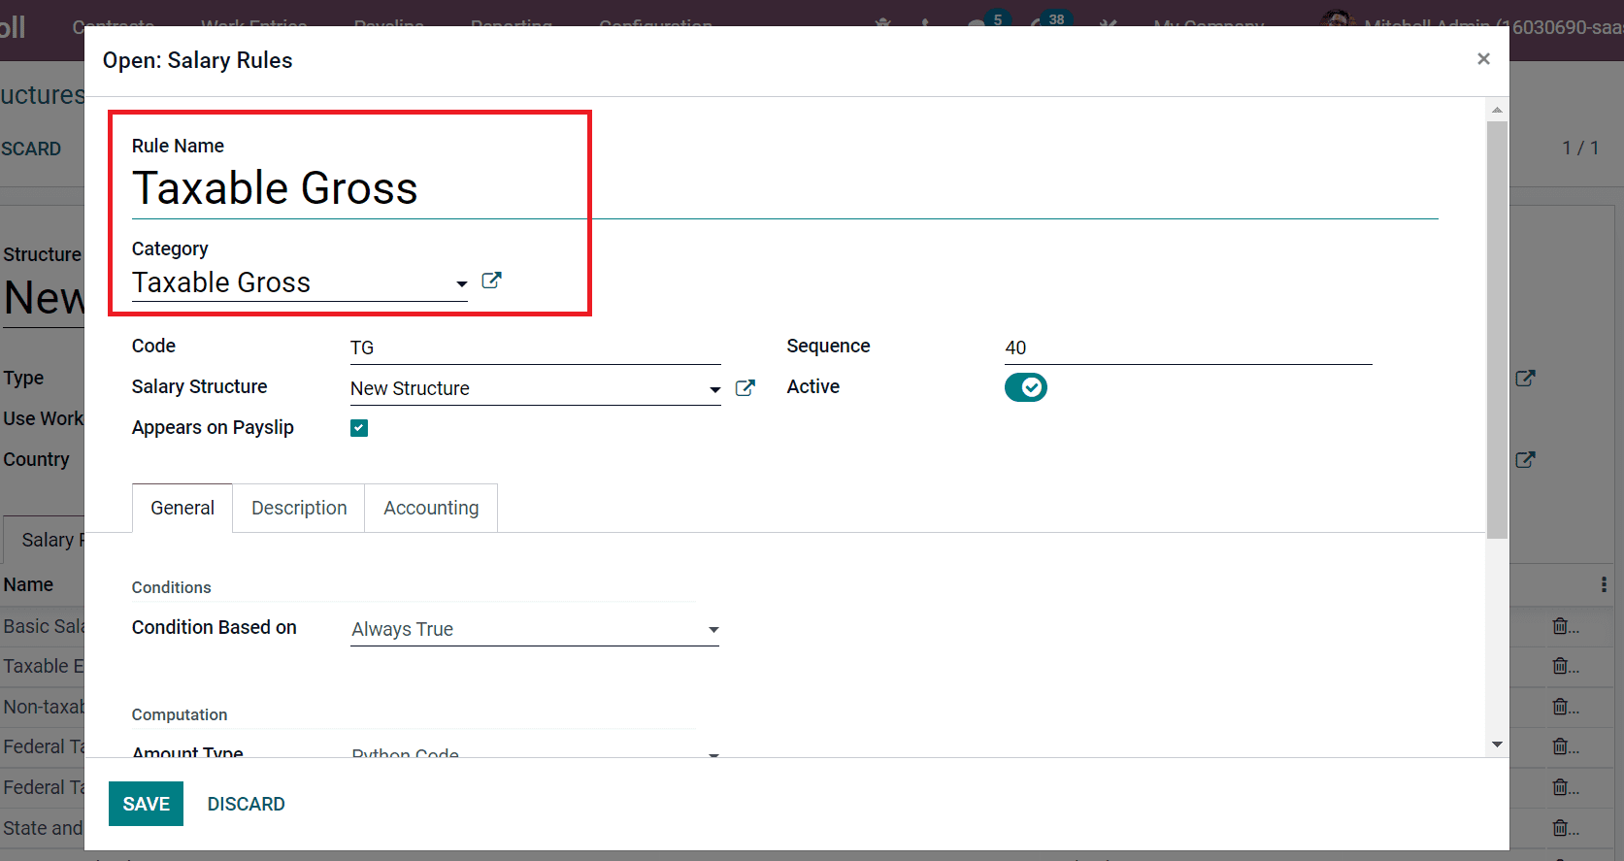Open the Non-taxab row in background list
The image size is (1624, 861).
coord(43,707)
